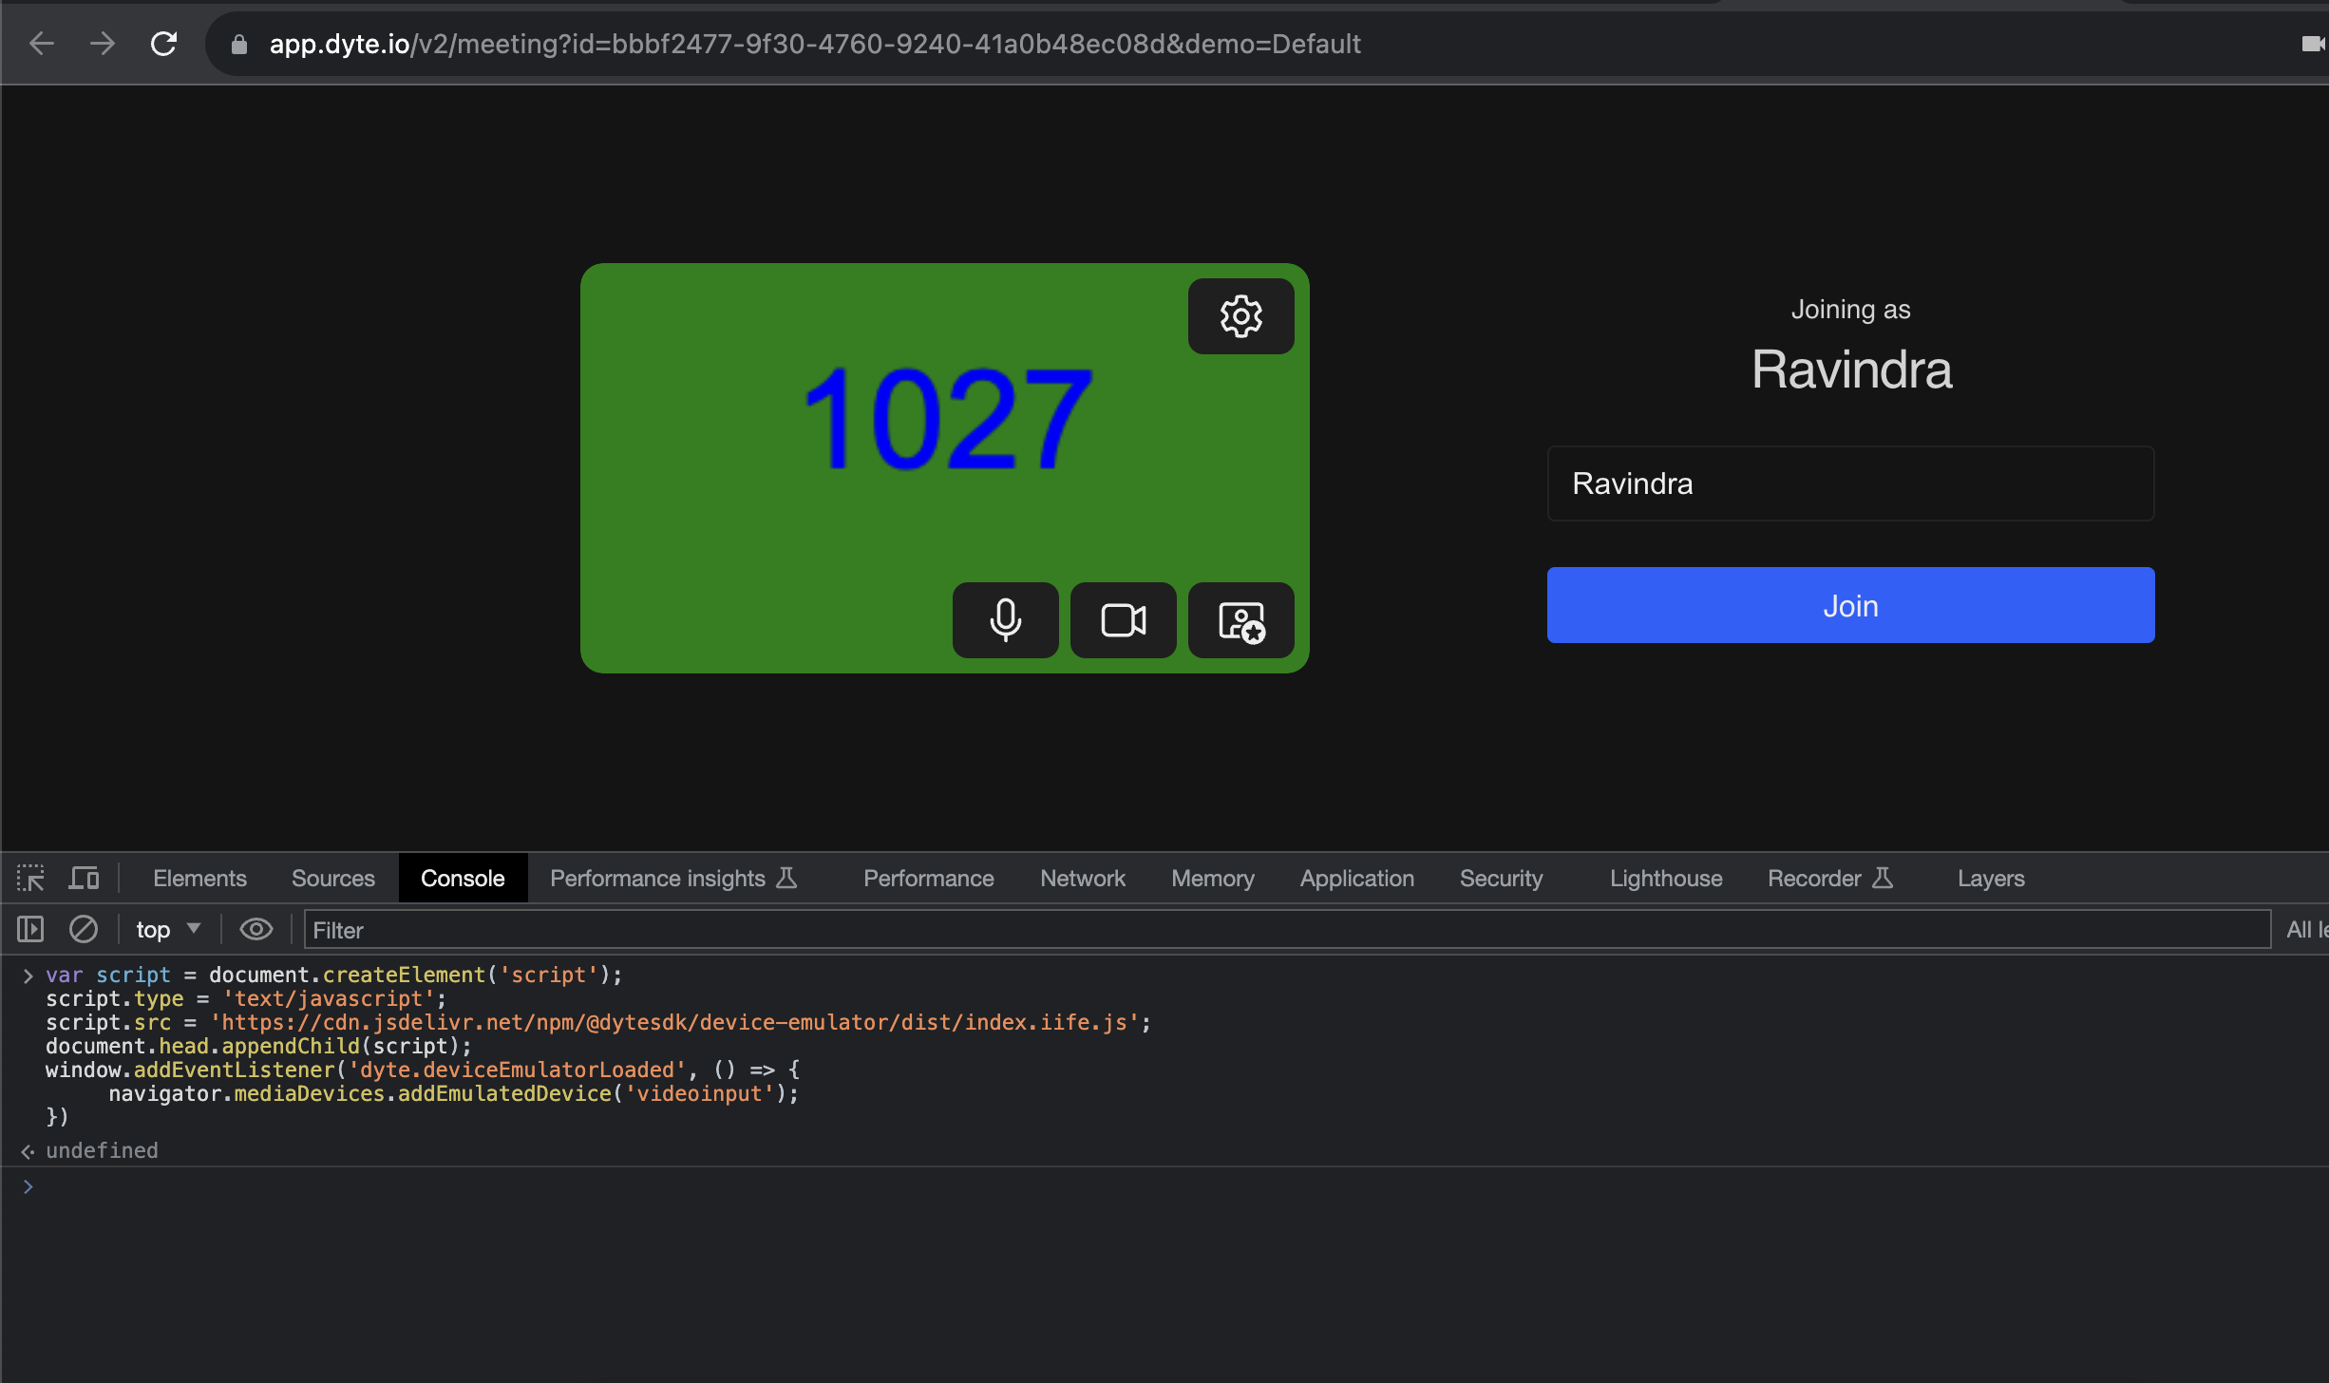Clear the console output

84,929
